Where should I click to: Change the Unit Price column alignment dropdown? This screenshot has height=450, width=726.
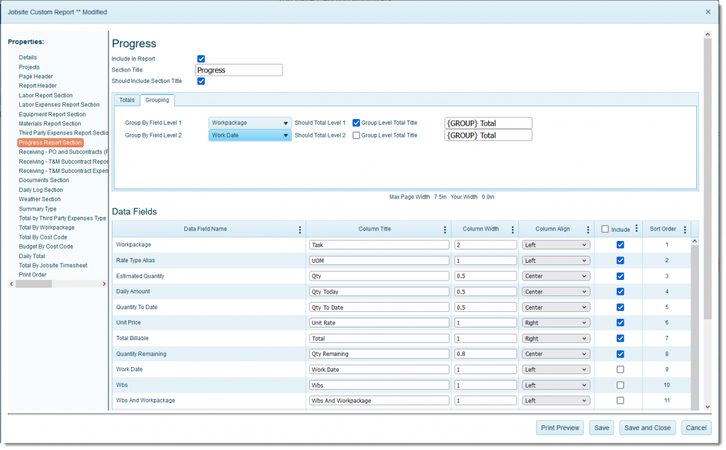[556, 322]
